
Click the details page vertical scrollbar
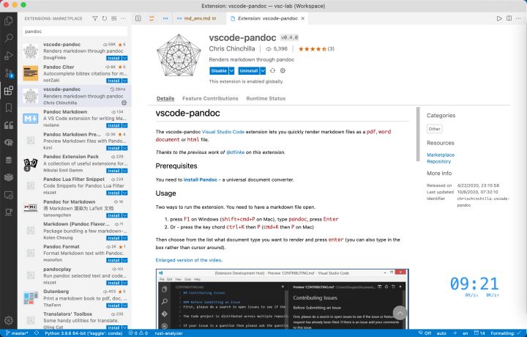tap(418, 134)
